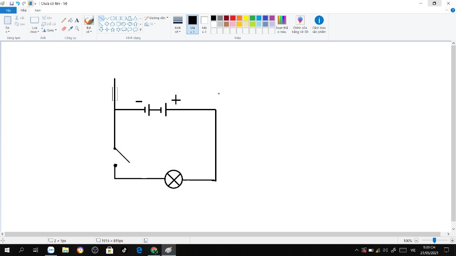Click the Cắt (Cut) scissors button
Screen dimensions: 456x256
[20, 18]
